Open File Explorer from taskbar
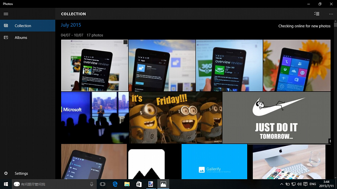Viewport: 337px width, 189px height. 127,184
